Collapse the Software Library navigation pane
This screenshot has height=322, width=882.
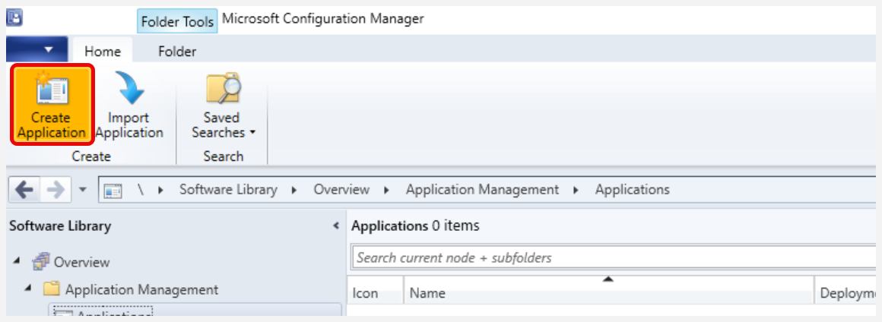[x=336, y=226]
